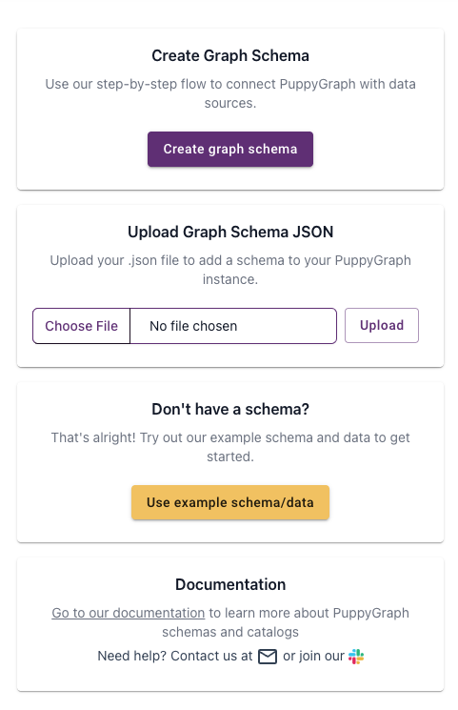Image resolution: width=458 pixels, height=710 pixels.
Task: Open the email contact envelope icon
Action: coord(267,656)
